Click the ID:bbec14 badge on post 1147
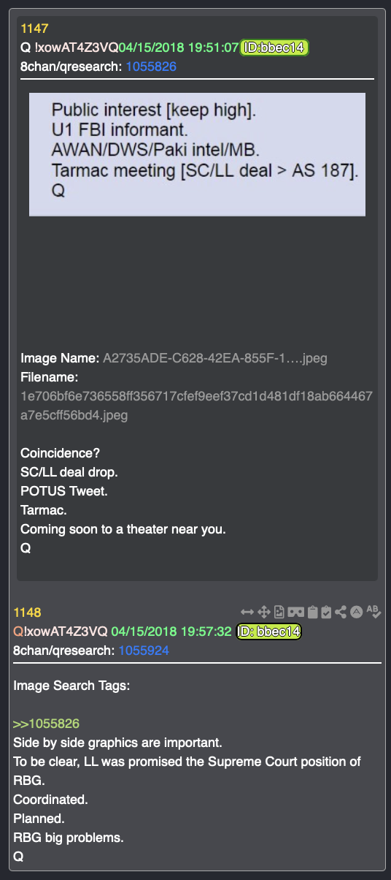 point(275,48)
